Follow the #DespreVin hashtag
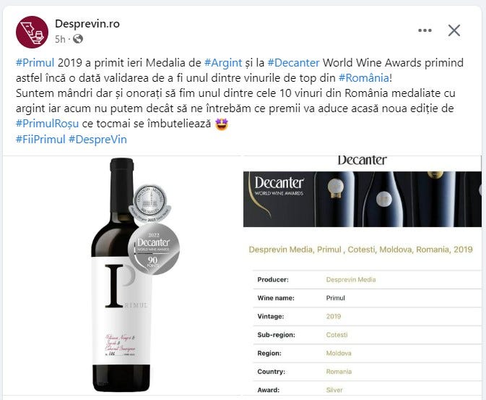 click(x=97, y=139)
